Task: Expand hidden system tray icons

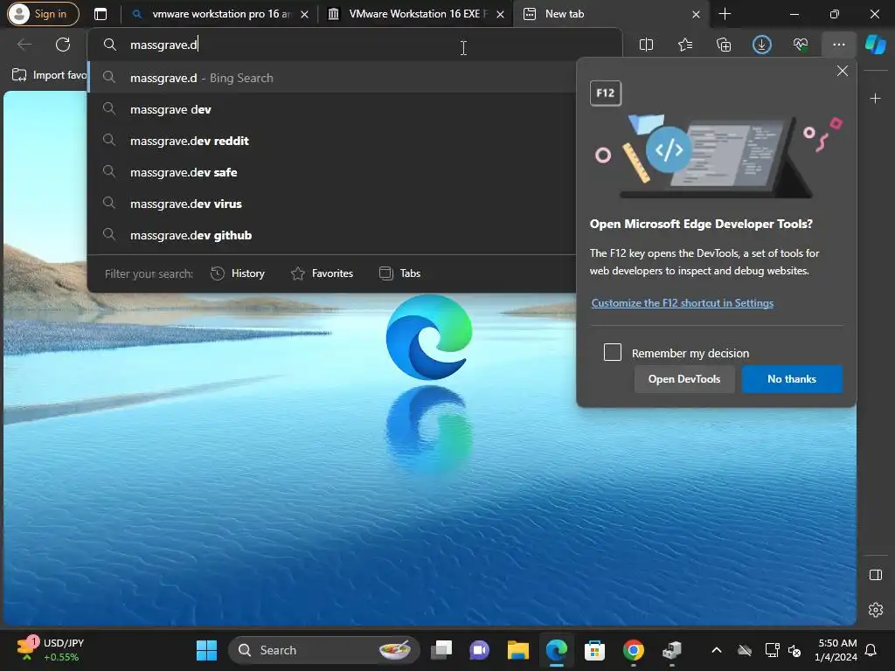Action: coord(717,650)
